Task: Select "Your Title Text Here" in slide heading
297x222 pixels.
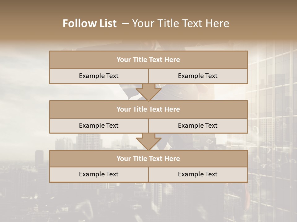Action: point(180,23)
